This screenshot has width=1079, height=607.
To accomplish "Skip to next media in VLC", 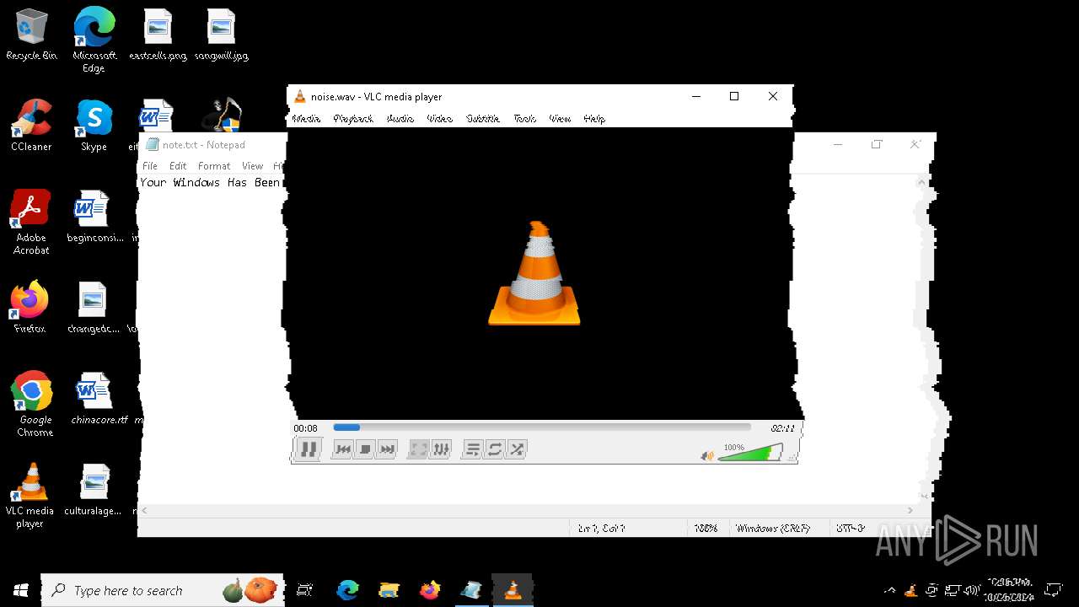I will [x=386, y=449].
